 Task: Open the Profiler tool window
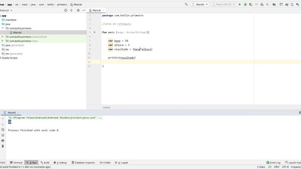click(x=105, y=162)
